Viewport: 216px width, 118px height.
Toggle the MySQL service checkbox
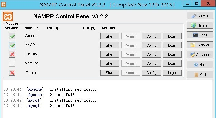[12, 45]
